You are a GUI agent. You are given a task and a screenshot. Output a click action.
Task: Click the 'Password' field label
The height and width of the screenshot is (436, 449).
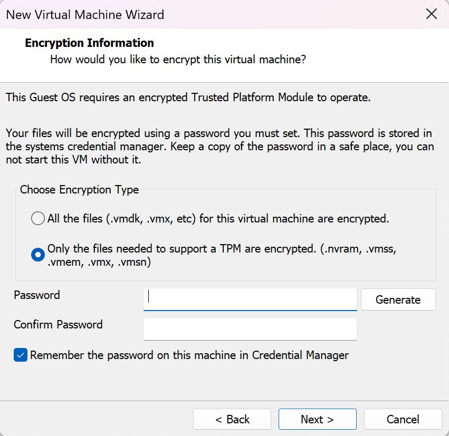[x=37, y=295]
